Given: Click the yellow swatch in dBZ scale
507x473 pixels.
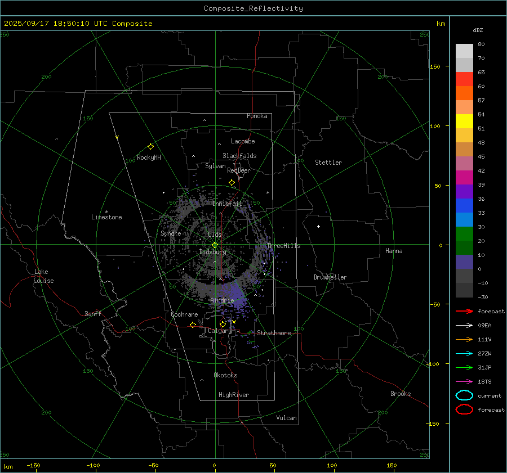Looking at the screenshot, I should [x=464, y=121].
